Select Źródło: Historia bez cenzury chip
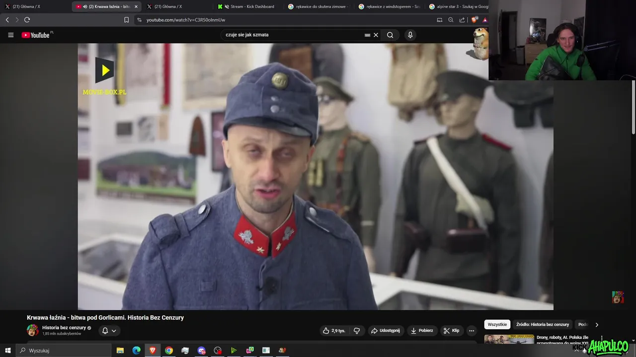The image size is (636, 357). 542,325
